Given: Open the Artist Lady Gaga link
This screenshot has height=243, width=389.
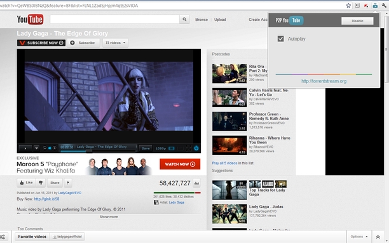Looking at the screenshot, I should [x=177, y=202].
